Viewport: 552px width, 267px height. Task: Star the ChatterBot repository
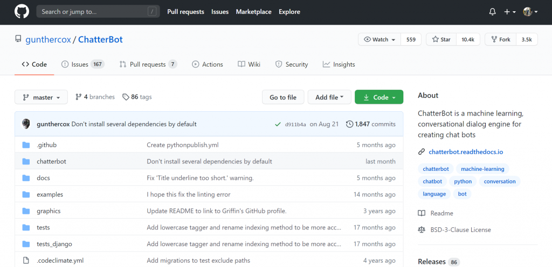[x=441, y=40]
